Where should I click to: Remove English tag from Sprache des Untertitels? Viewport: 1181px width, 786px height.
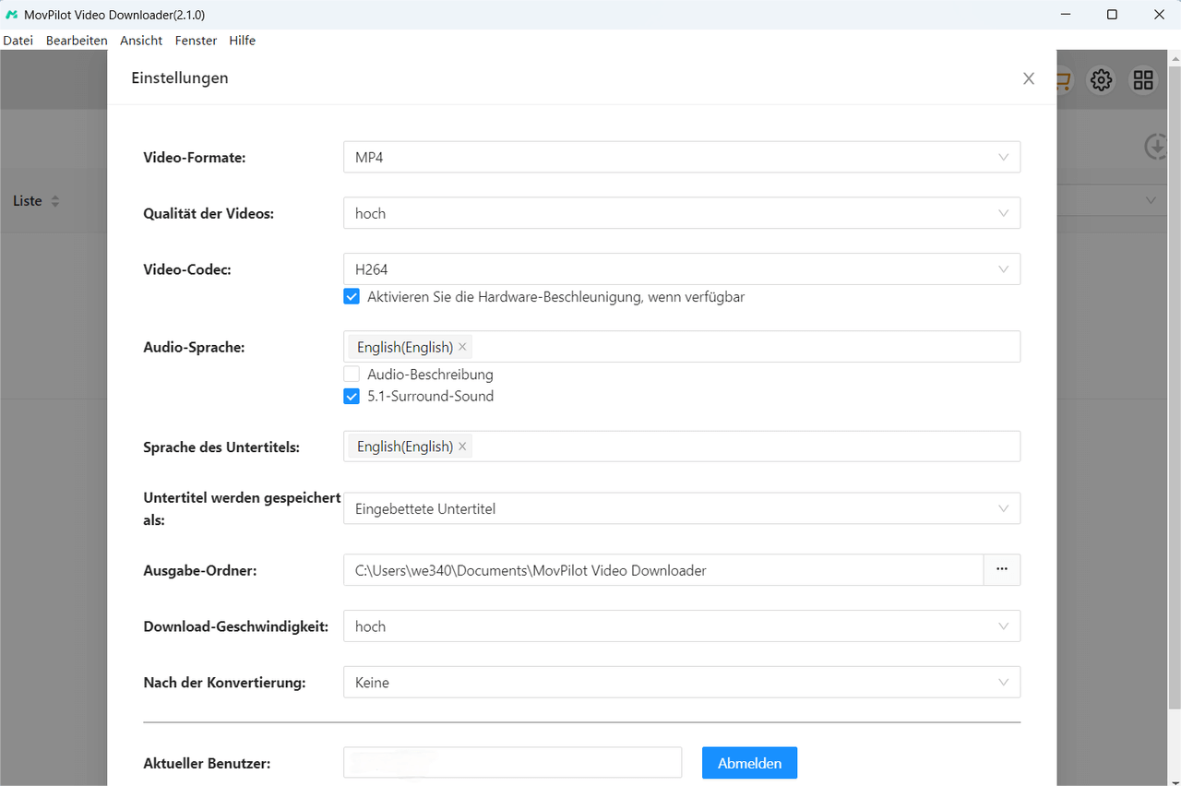462,447
